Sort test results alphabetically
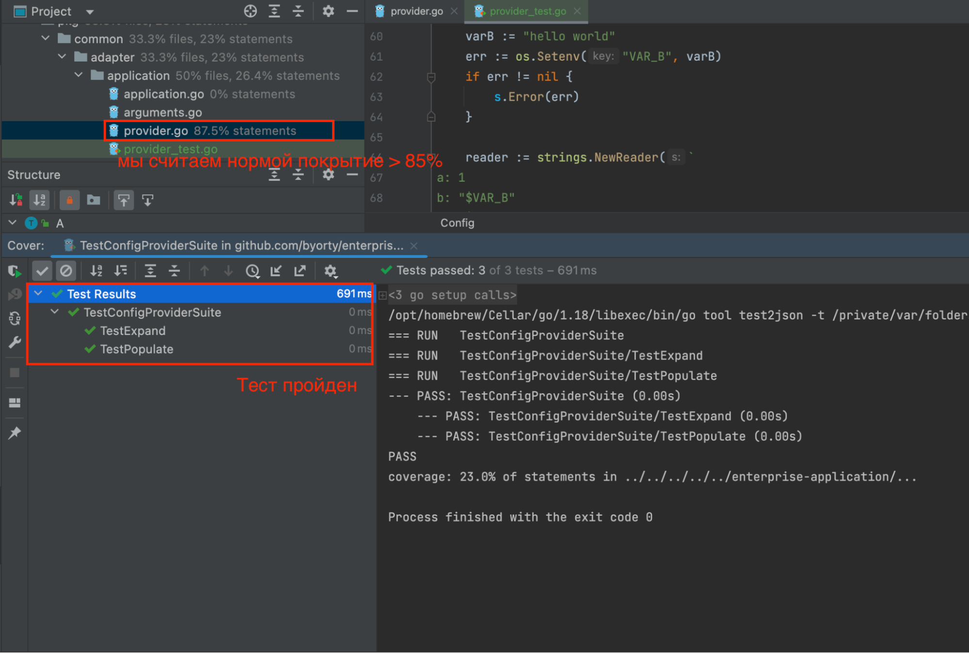The image size is (969, 653). tap(96, 271)
